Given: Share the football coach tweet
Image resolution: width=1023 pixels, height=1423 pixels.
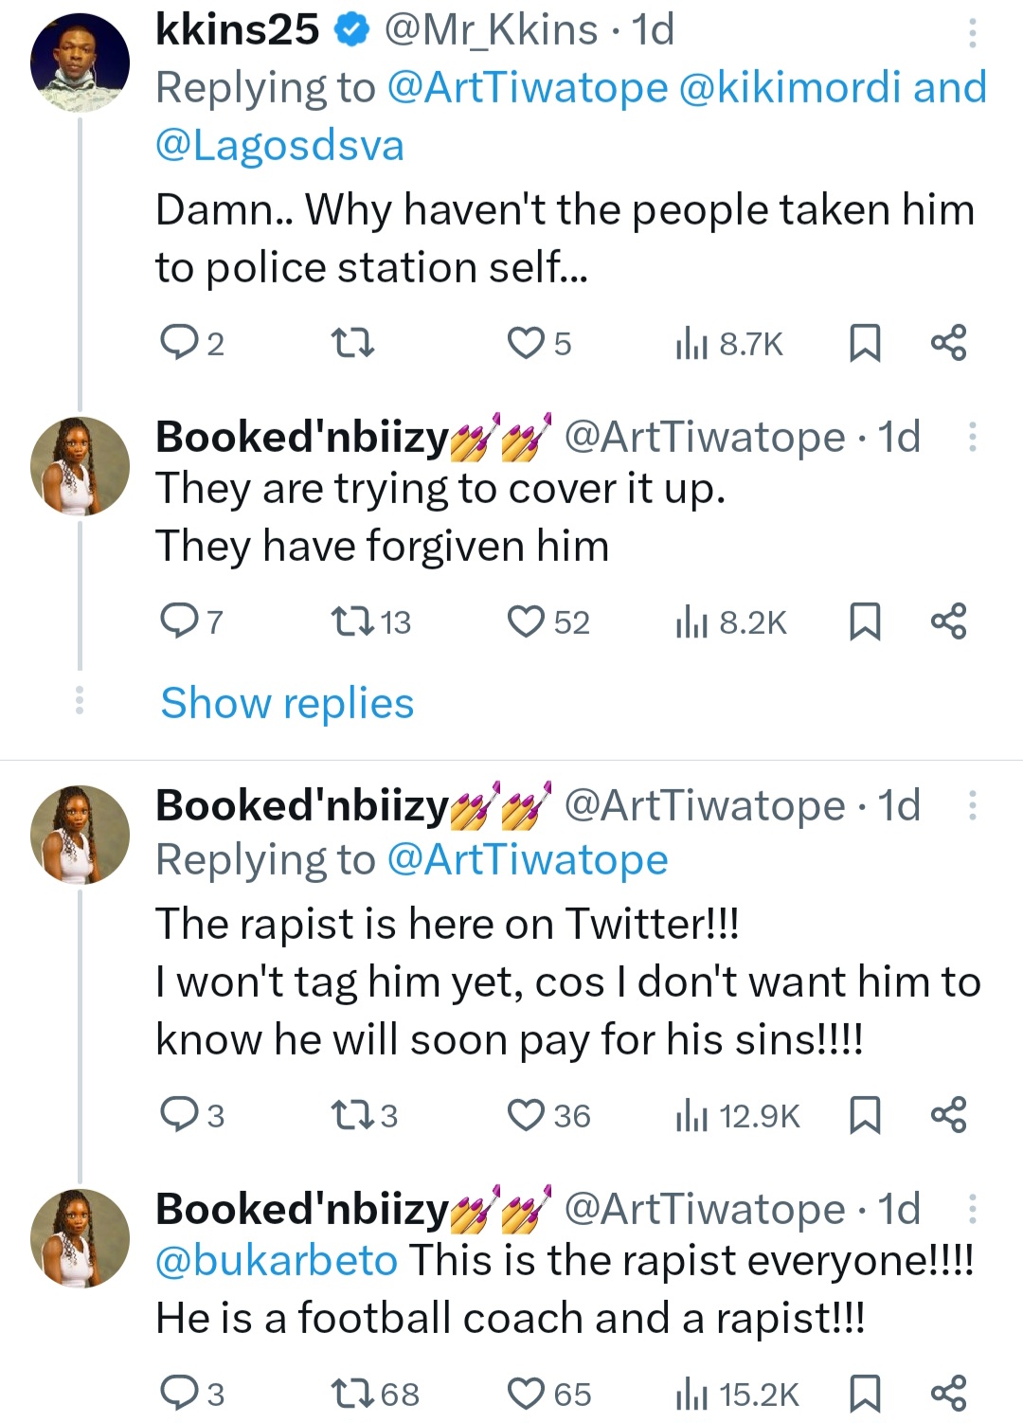Looking at the screenshot, I should pos(948,1395).
